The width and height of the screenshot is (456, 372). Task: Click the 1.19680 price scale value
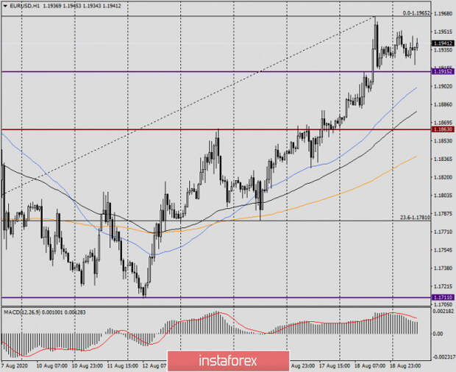pos(443,13)
